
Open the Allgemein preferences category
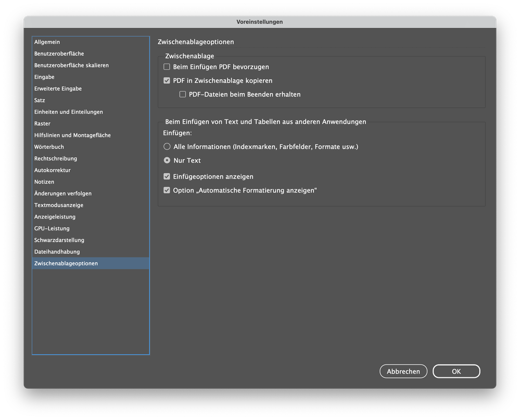click(47, 42)
